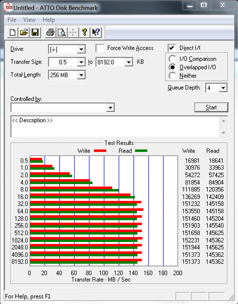Activate the context help pointer icon
This screenshot has height=304, width=238.
tap(96, 32)
